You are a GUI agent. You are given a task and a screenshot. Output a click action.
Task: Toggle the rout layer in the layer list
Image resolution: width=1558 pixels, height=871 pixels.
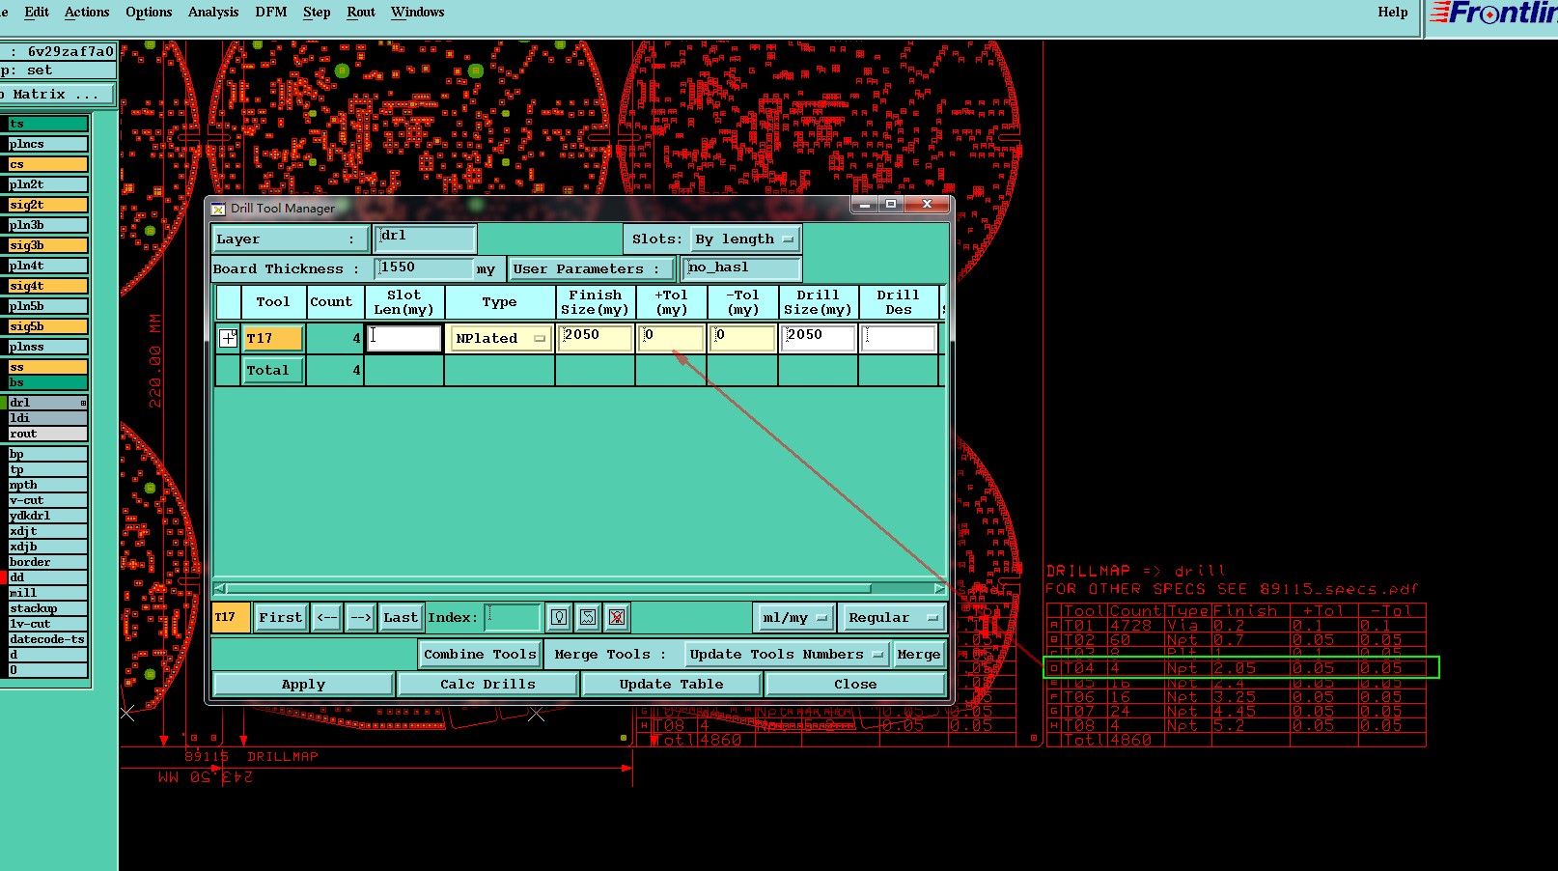tap(47, 434)
